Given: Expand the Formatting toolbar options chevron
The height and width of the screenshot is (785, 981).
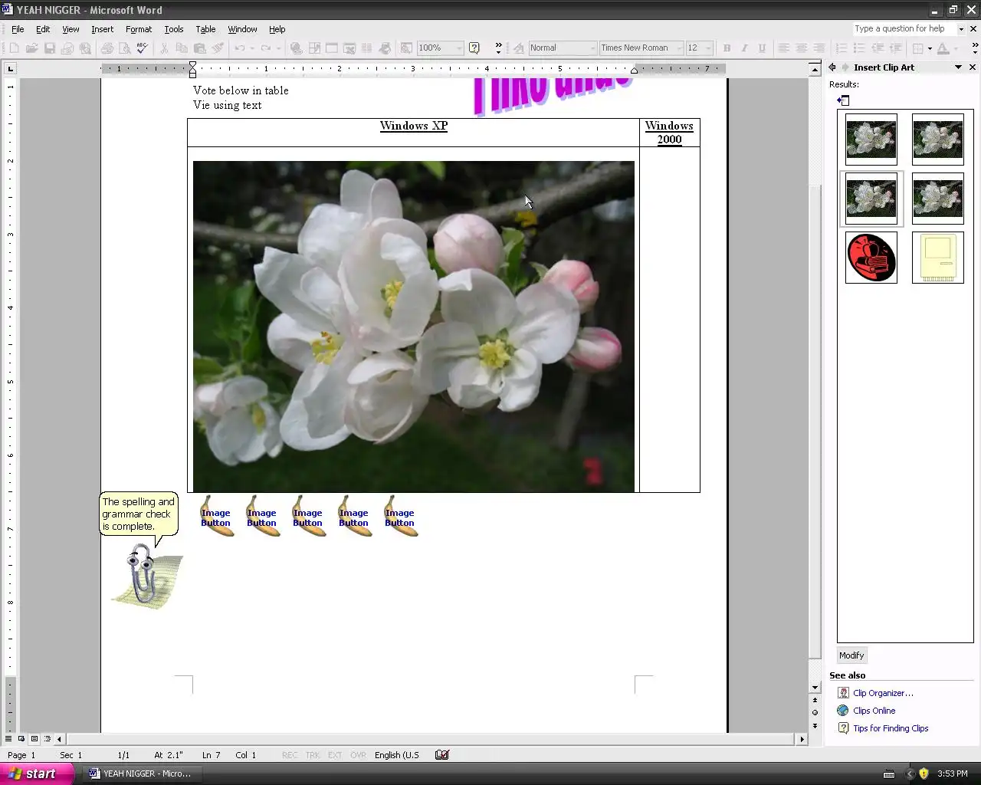Looking at the screenshot, I should (974, 48).
